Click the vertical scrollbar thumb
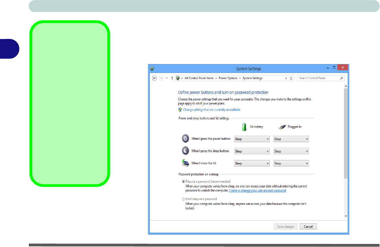 [x=346, y=133]
